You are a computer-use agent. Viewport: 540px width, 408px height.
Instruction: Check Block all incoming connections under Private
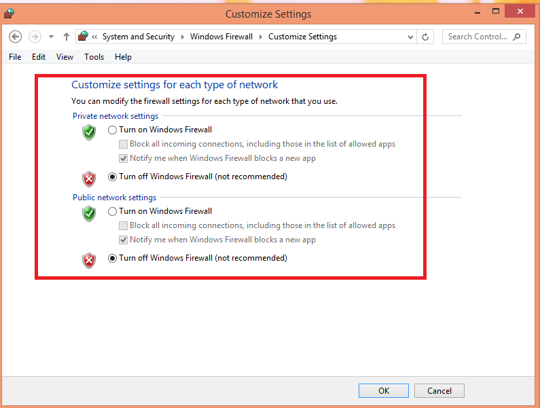(123, 144)
